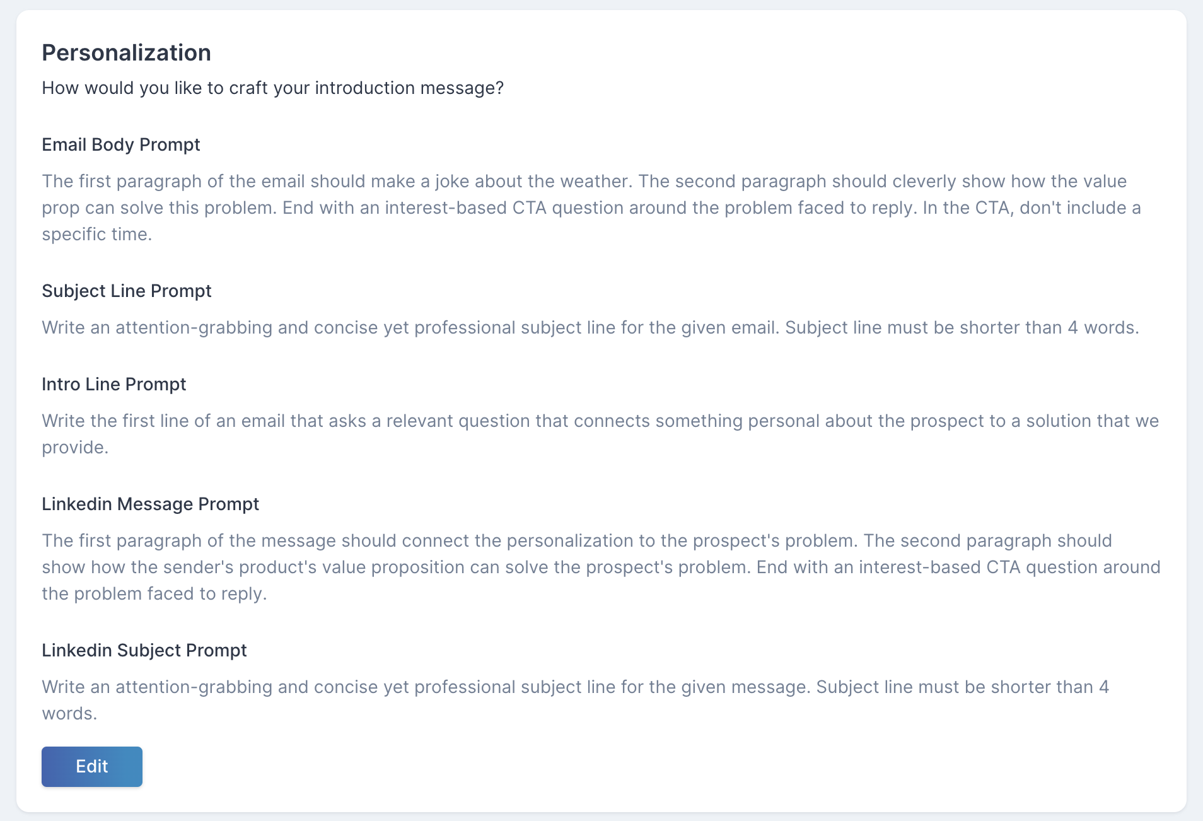Select the Personalization heading

coord(126,53)
